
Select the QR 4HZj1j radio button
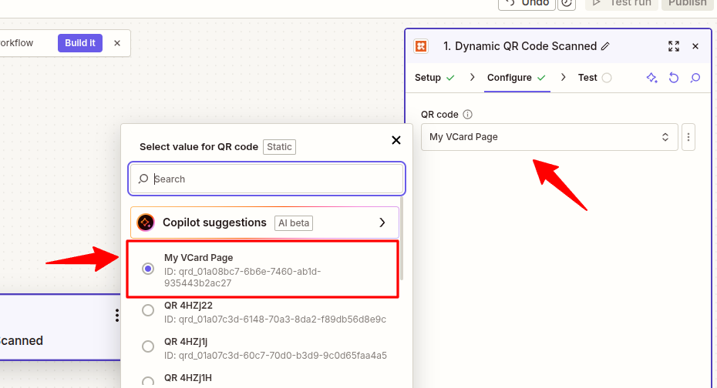[148, 346]
